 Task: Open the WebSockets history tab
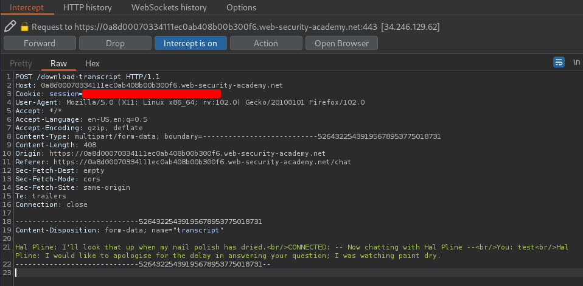(x=169, y=7)
